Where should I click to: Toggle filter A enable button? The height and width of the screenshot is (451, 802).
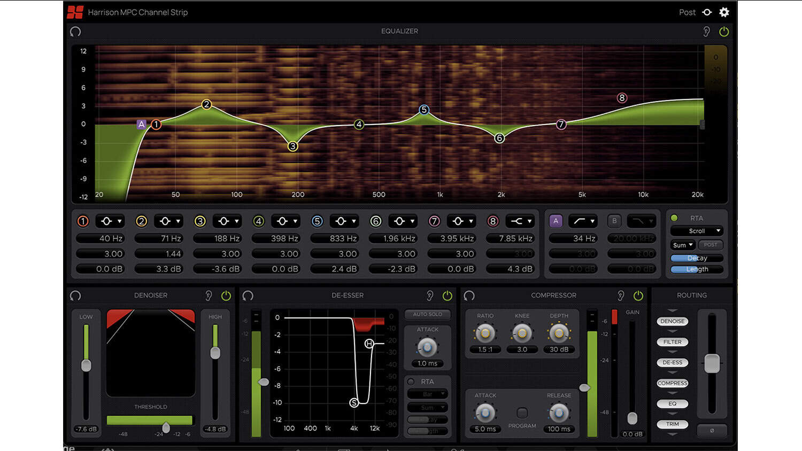[556, 221]
